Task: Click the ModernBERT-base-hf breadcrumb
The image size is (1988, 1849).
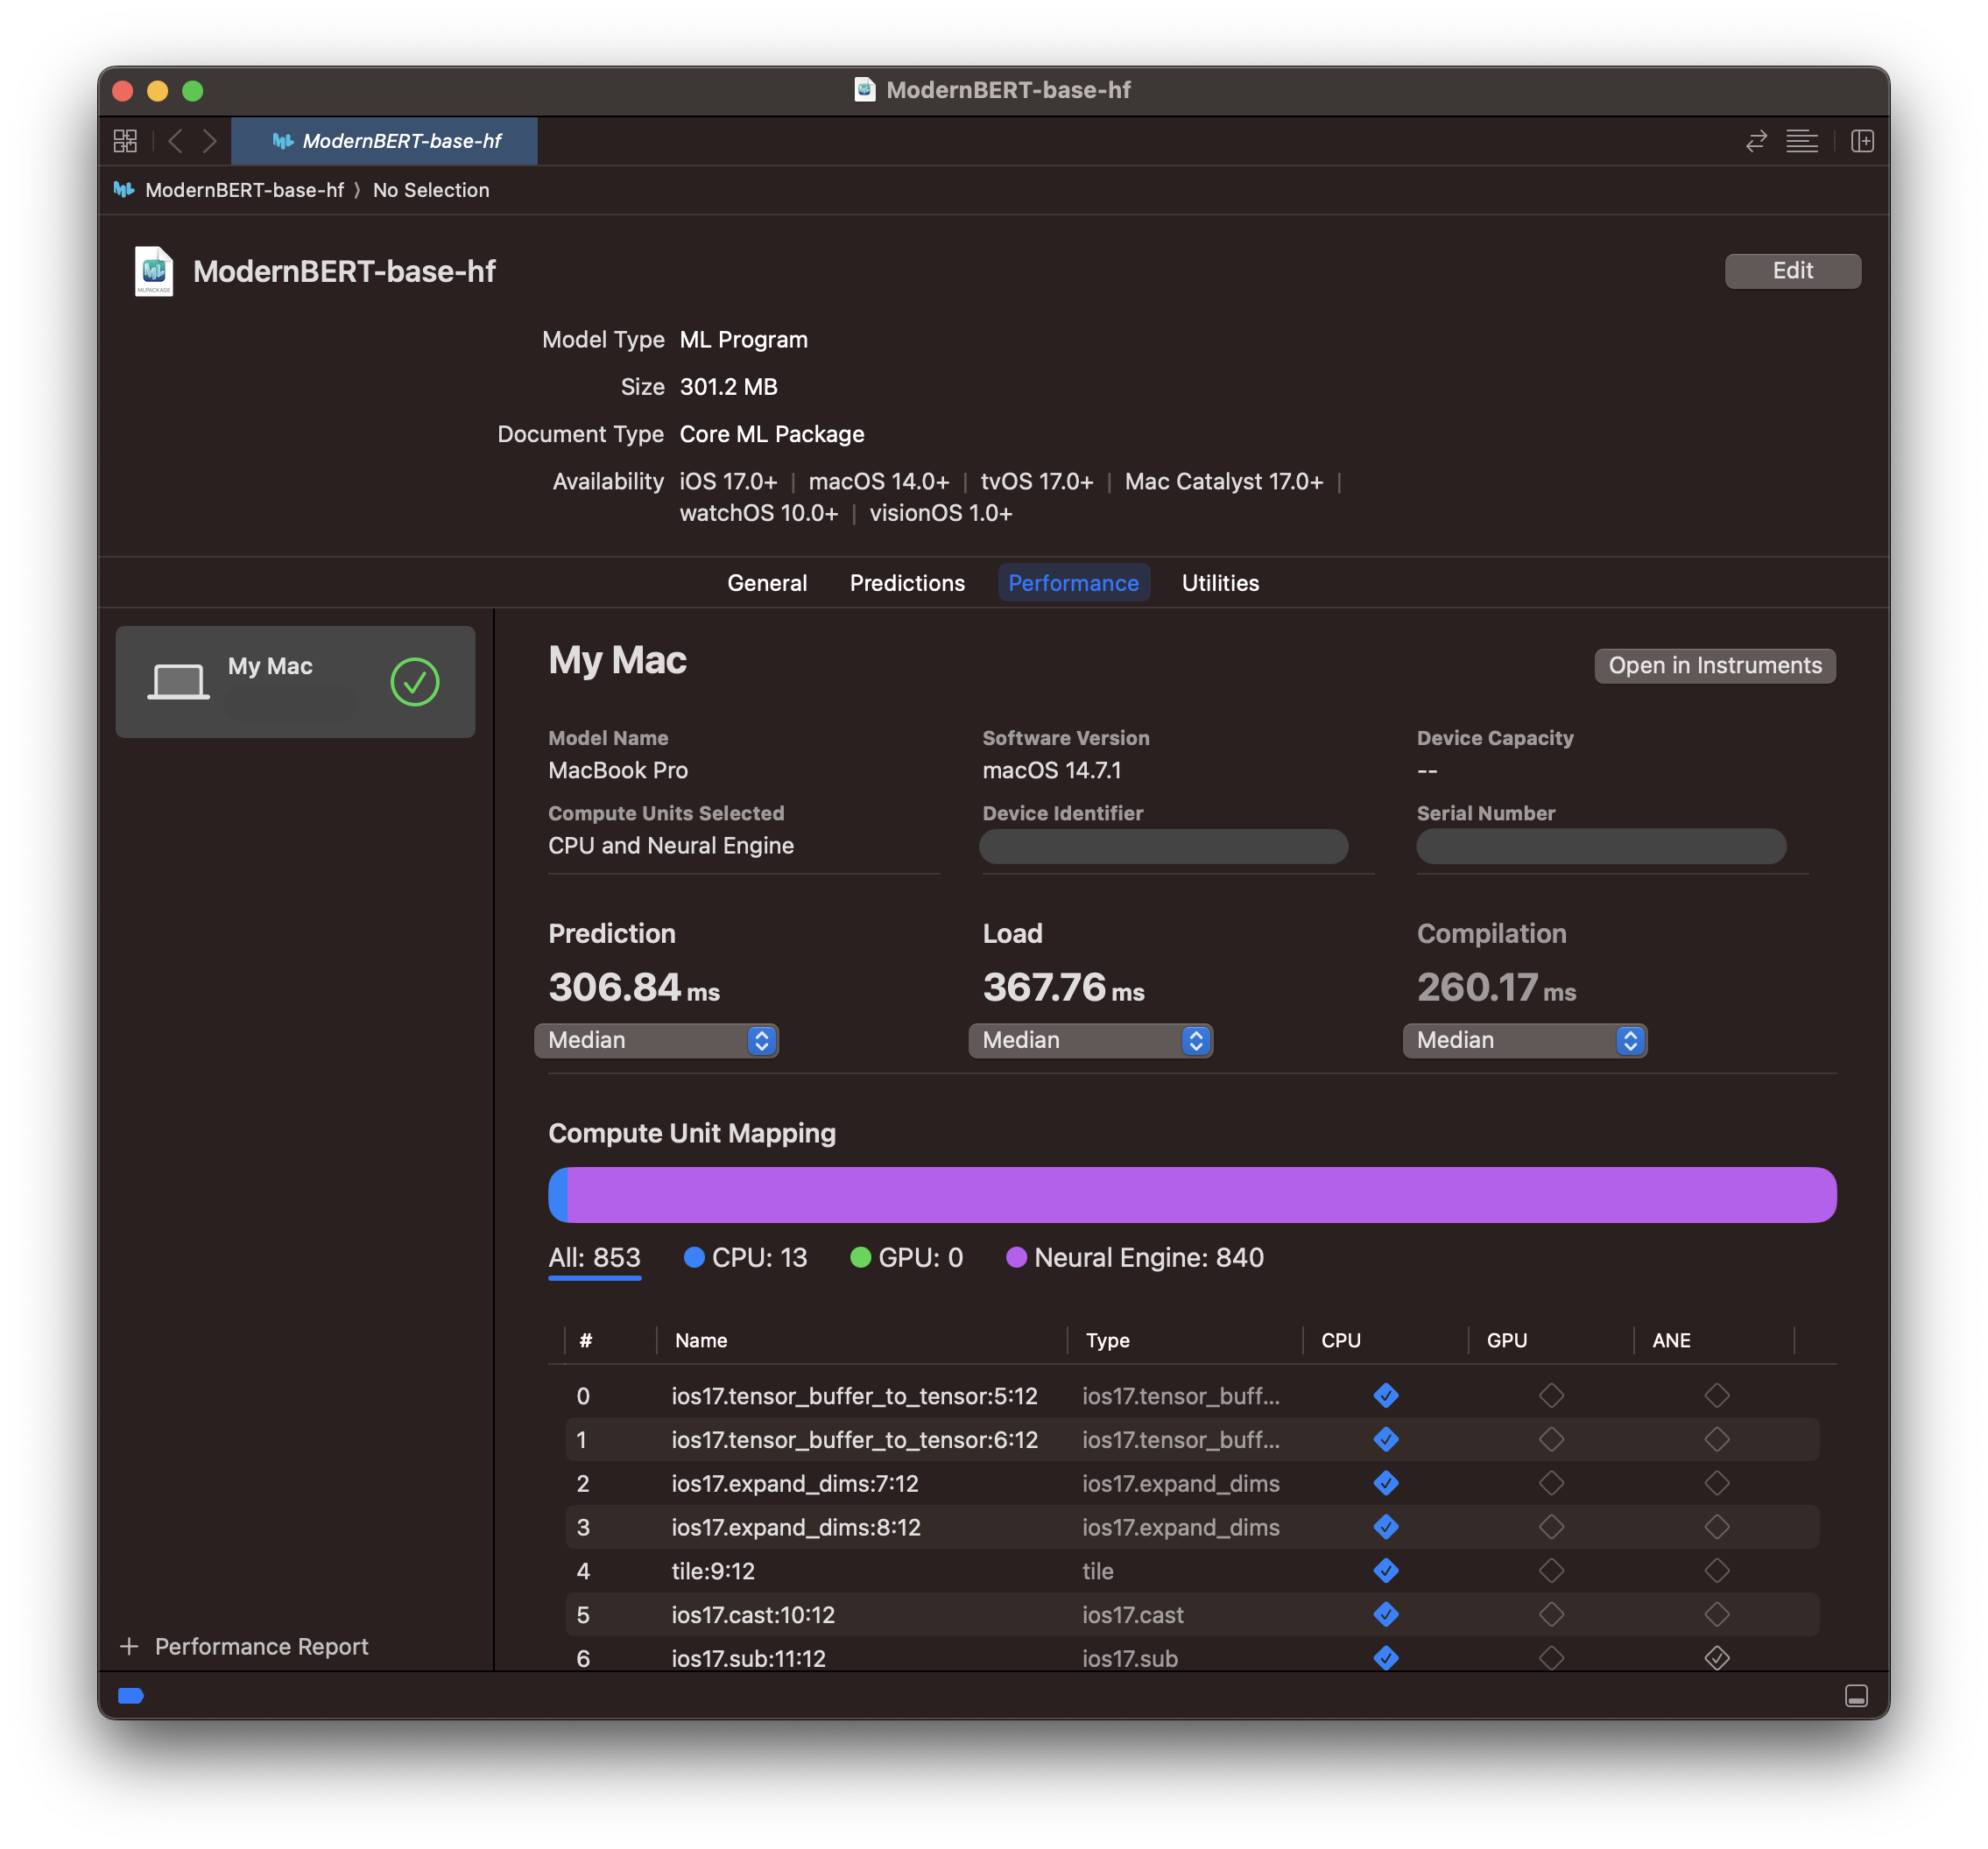Action: 244,190
